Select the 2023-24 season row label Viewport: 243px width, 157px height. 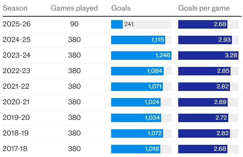click(16, 55)
